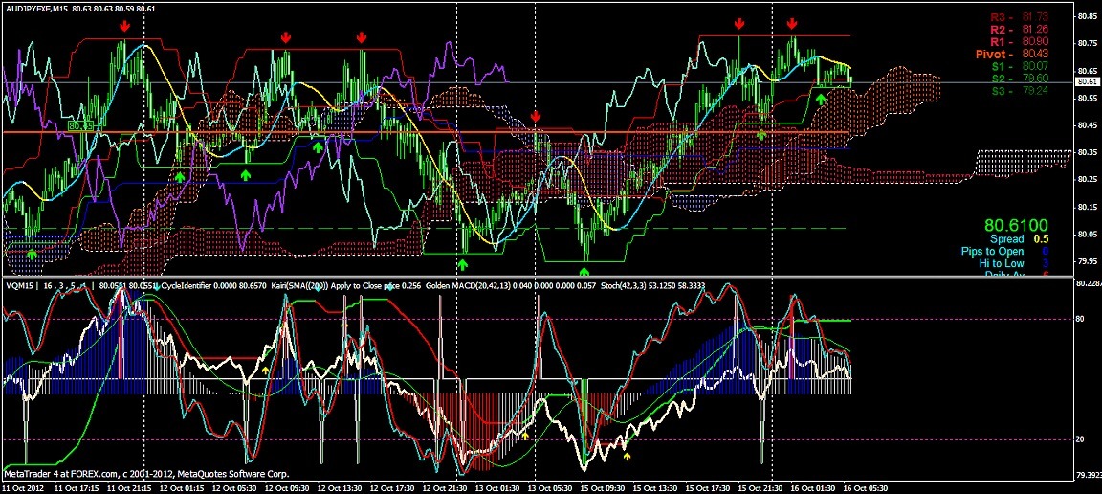Click the yellow arrow near 15 Oct 13:30 in indicator

point(627,456)
